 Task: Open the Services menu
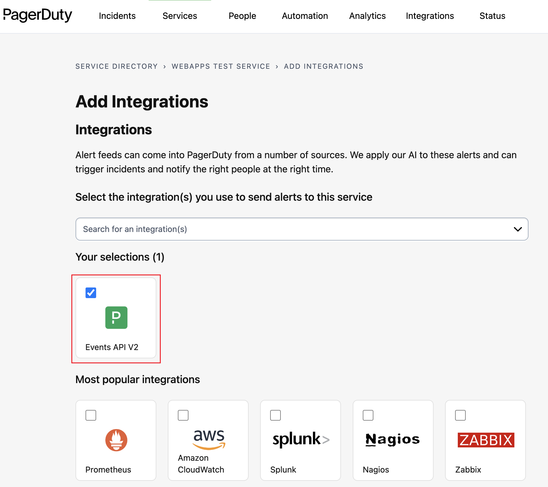click(x=180, y=16)
